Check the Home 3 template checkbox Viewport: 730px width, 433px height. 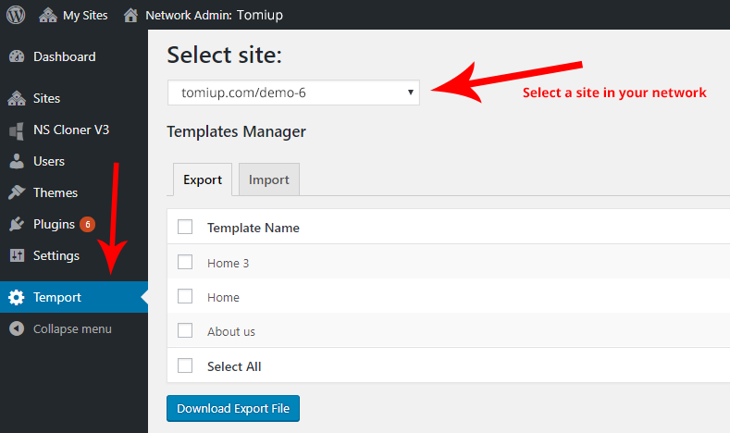click(x=185, y=262)
